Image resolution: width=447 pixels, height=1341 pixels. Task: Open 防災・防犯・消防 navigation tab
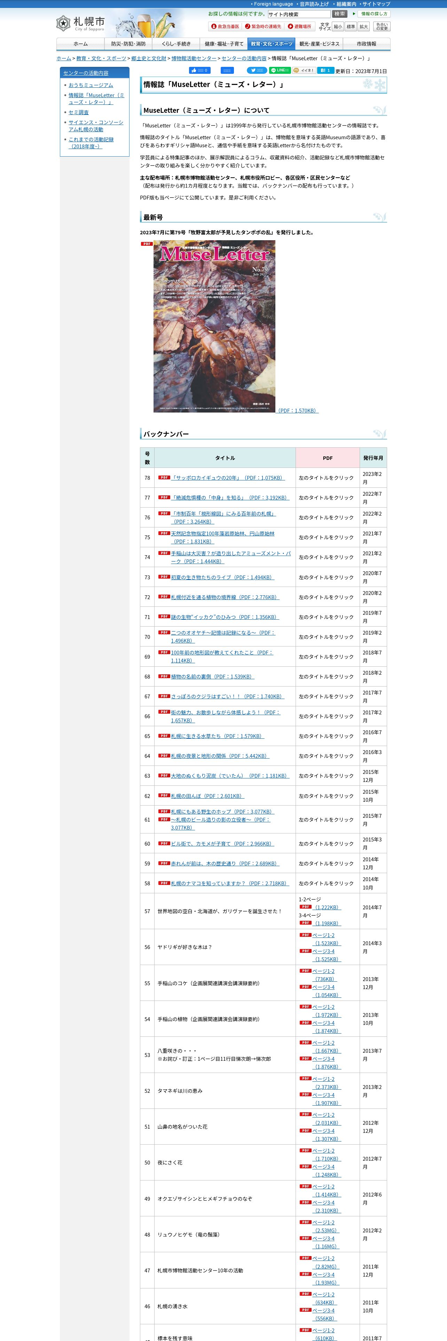tap(128, 44)
